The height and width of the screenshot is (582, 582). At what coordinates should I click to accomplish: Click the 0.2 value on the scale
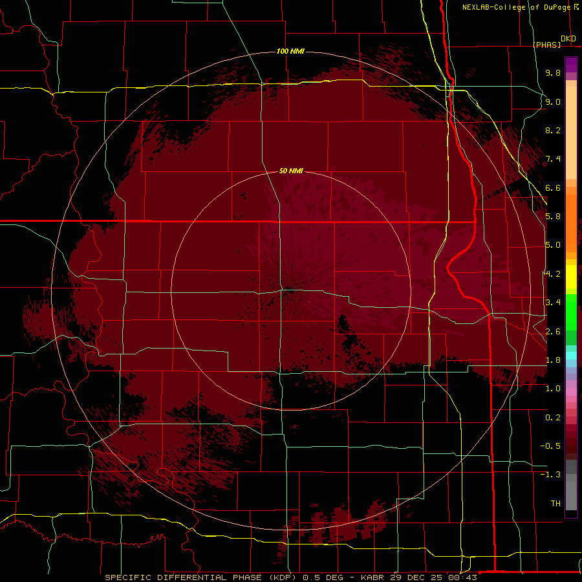click(553, 418)
